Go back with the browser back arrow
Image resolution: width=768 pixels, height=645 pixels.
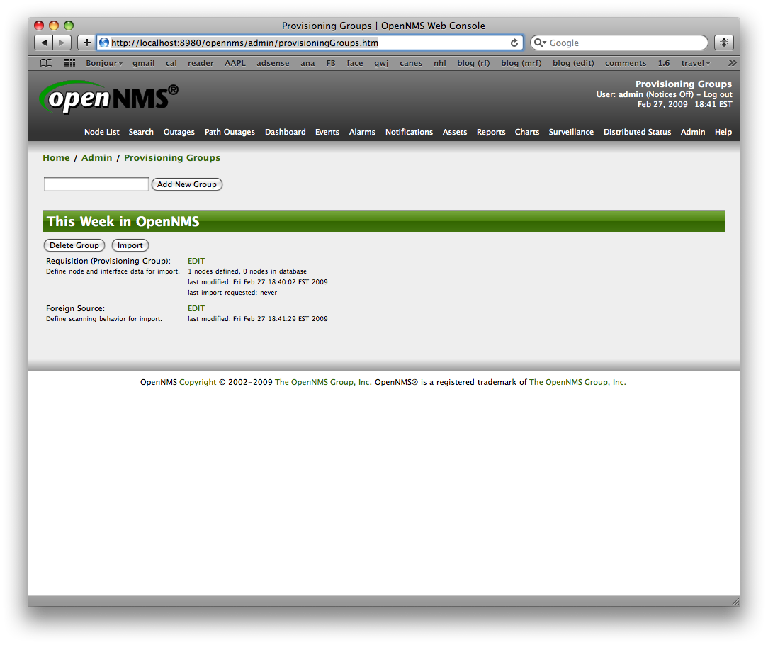tap(44, 43)
